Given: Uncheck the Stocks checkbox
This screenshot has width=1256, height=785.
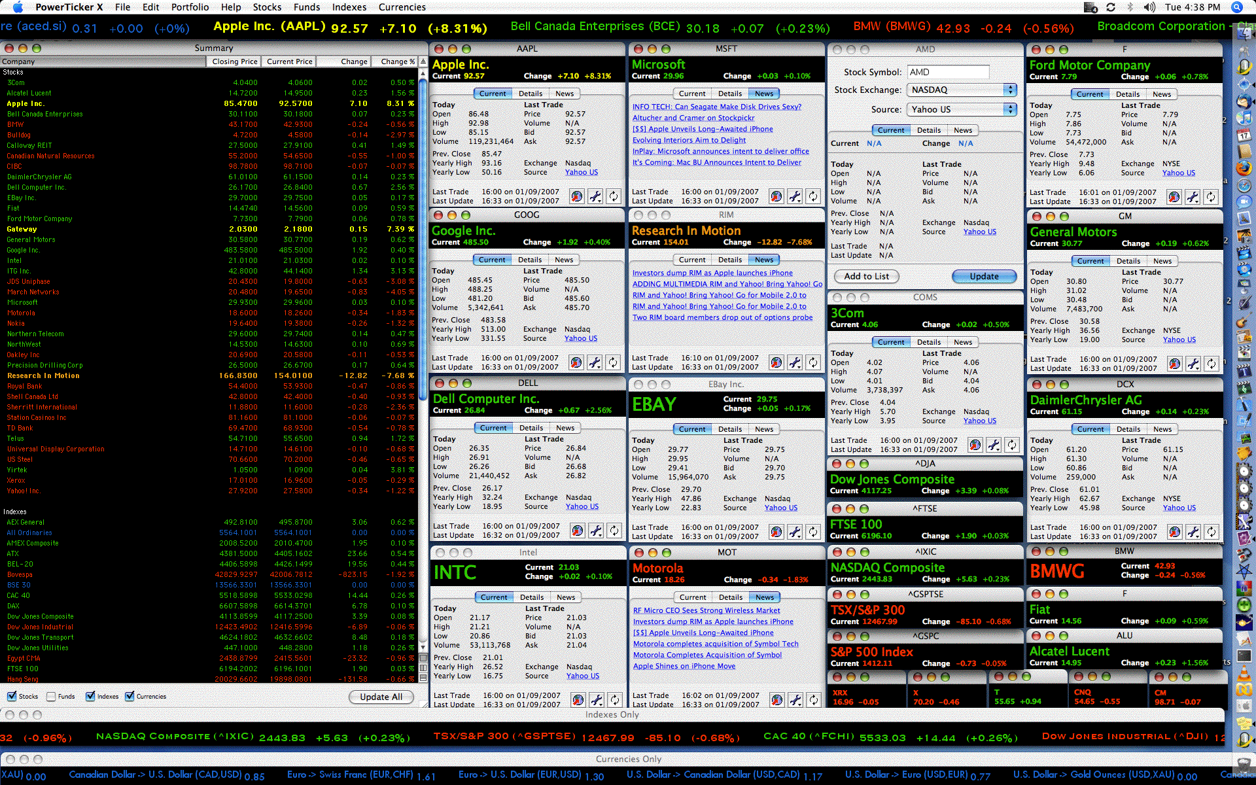Looking at the screenshot, I should pos(12,696).
